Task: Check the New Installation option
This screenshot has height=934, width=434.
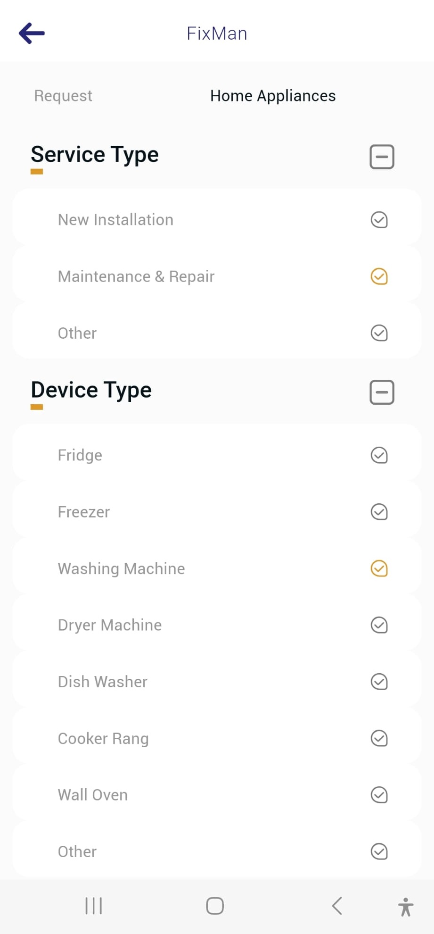Action: click(379, 220)
